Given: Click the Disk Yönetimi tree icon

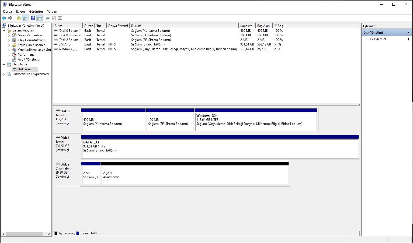Looking at the screenshot, I should (x=14, y=69).
